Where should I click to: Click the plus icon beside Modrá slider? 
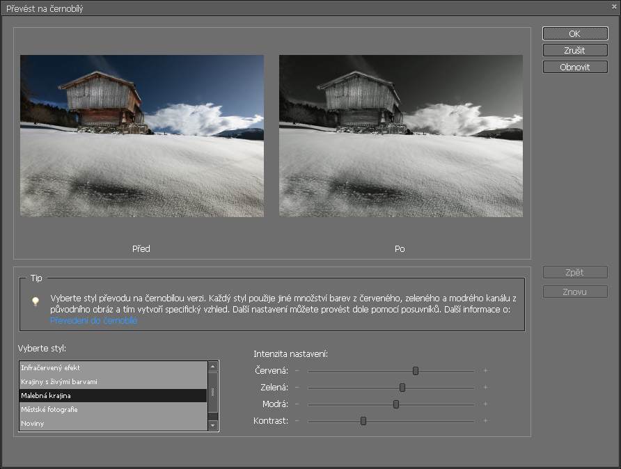click(x=485, y=404)
